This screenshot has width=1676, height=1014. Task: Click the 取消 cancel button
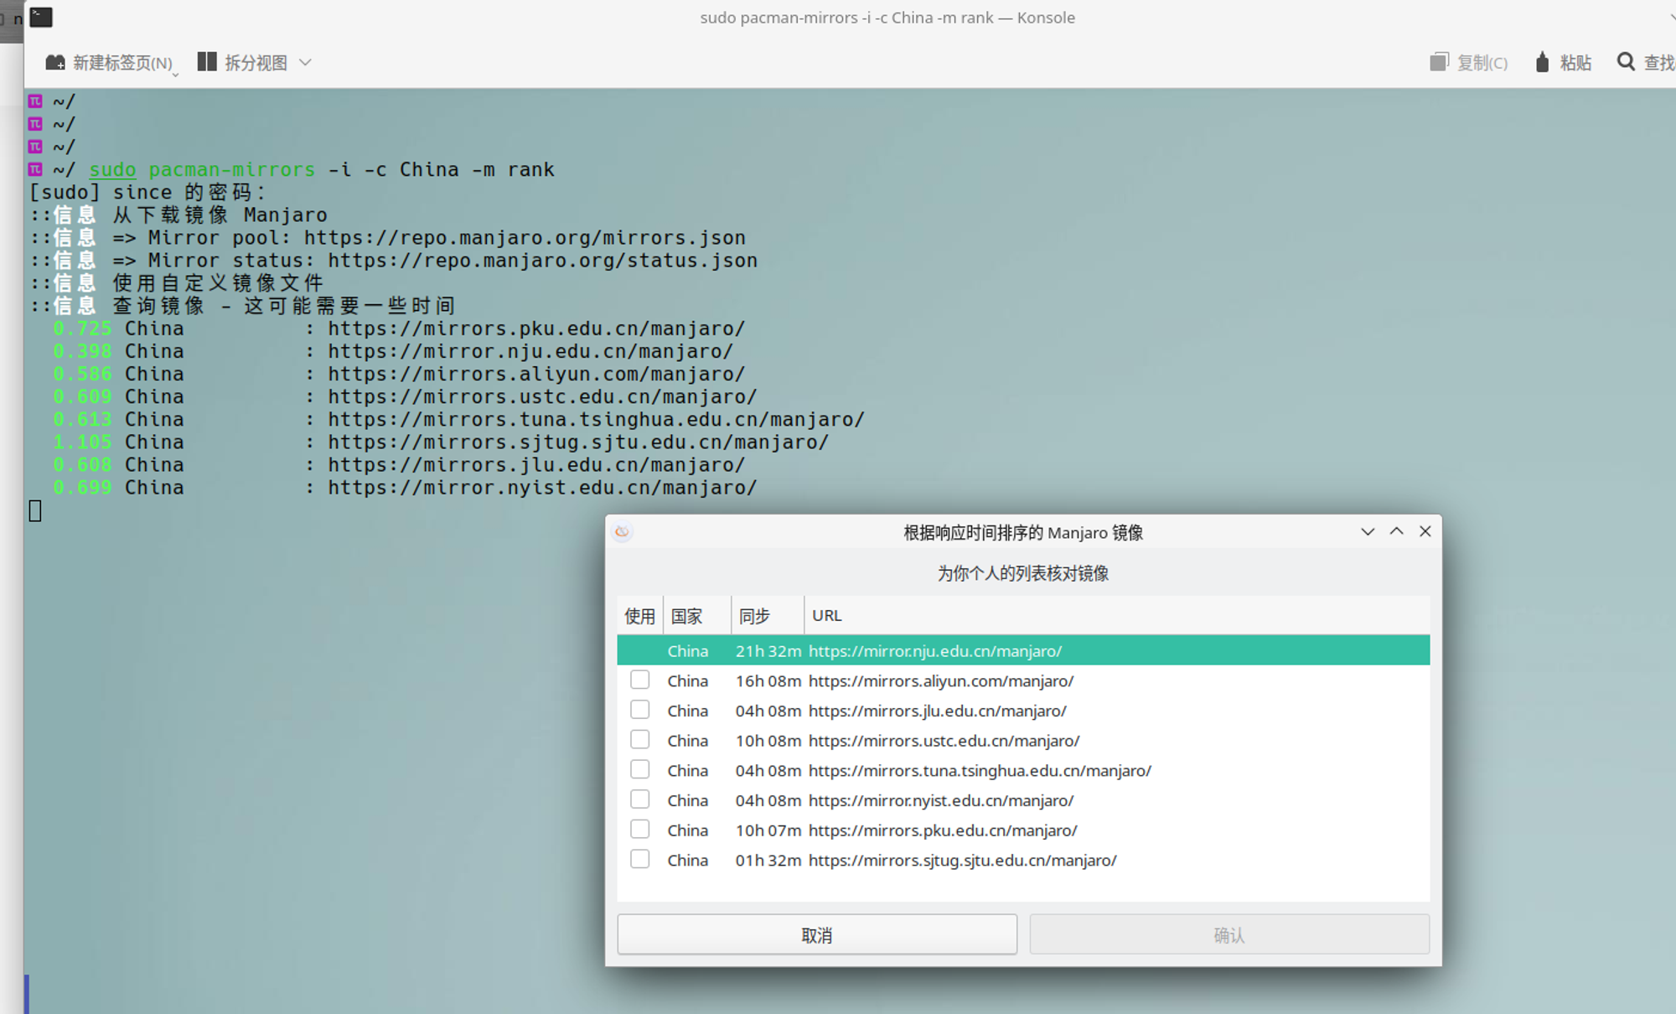click(817, 934)
